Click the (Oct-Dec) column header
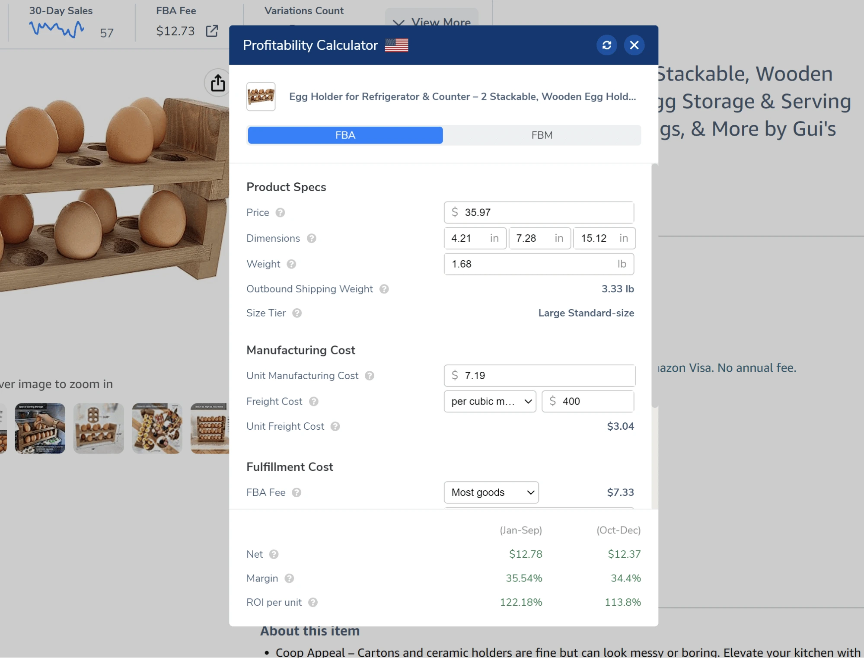This screenshot has height=658, width=864. point(618,530)
